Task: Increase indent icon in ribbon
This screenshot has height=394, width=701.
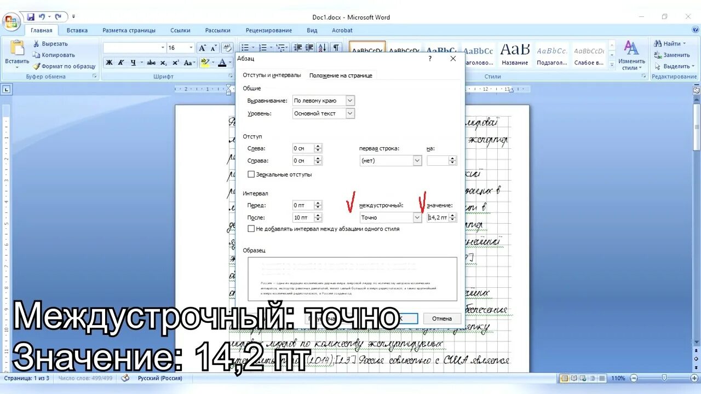Action: (310, 48)
